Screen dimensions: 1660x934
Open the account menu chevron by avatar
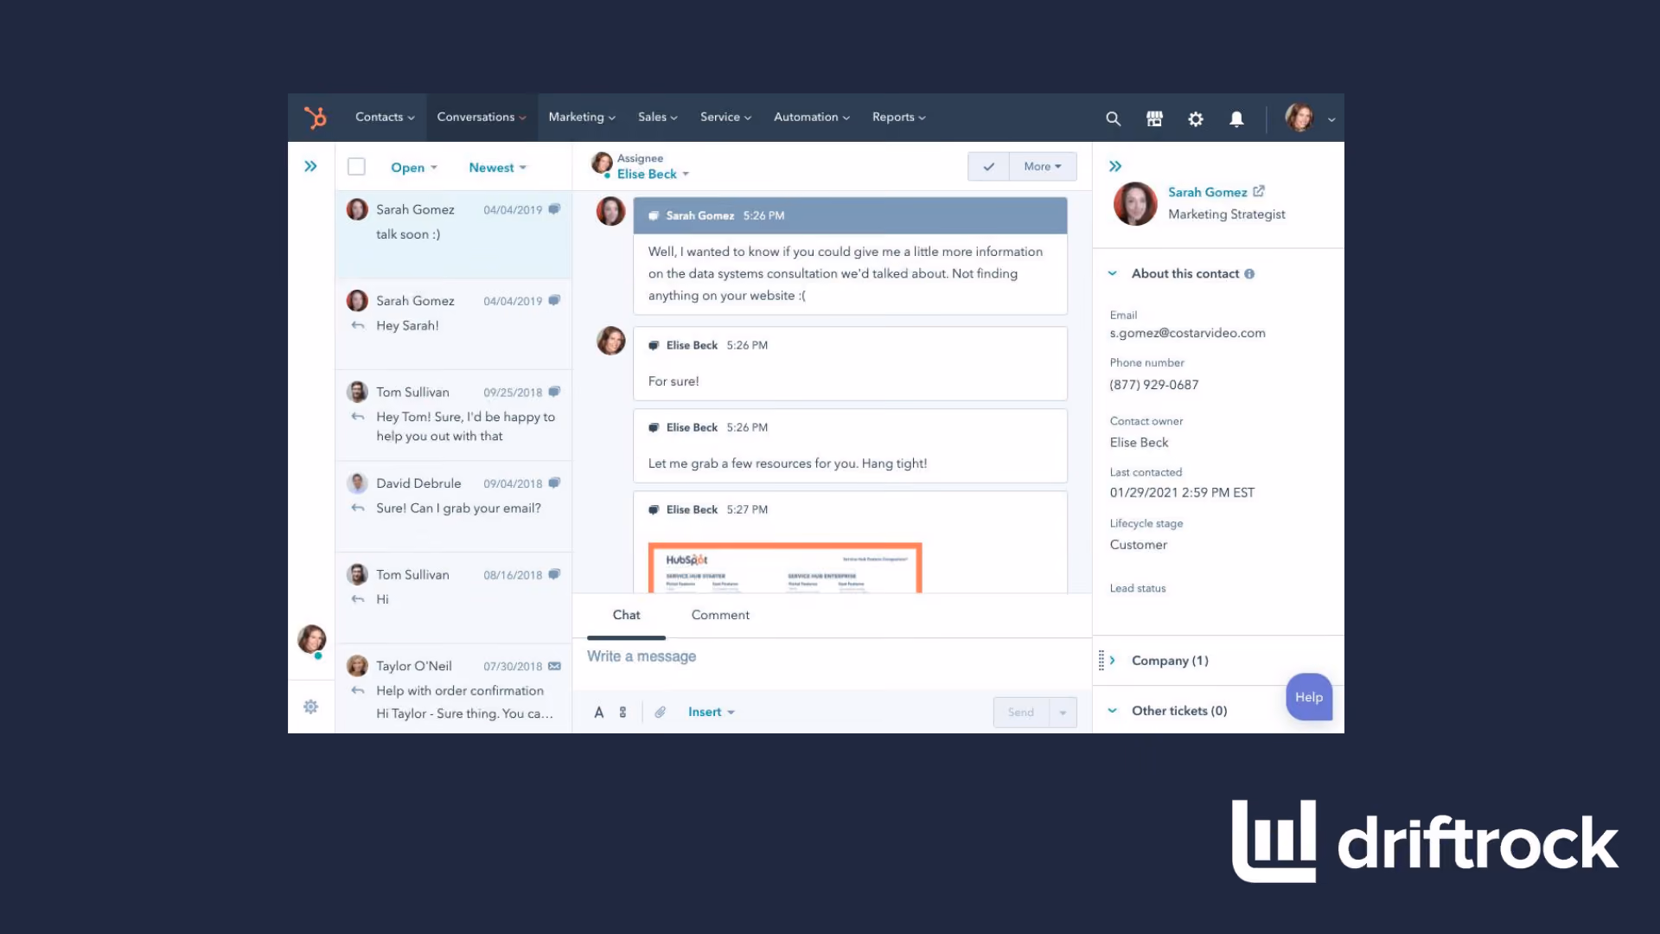[1331, 119]
